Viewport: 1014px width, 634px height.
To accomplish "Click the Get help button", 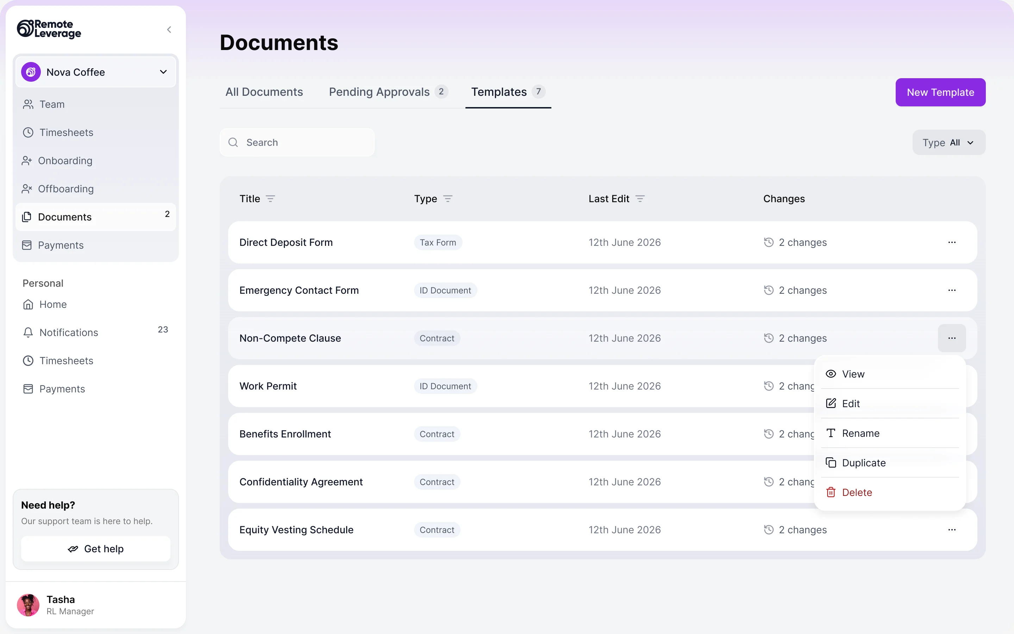I will point(95,548).
